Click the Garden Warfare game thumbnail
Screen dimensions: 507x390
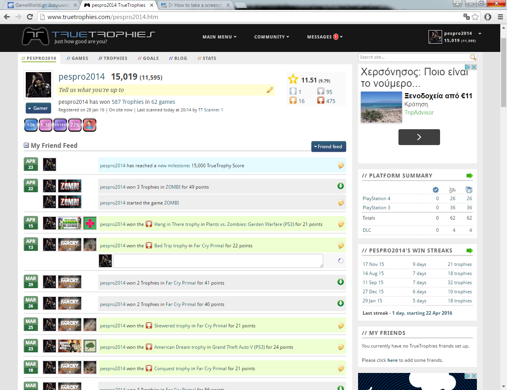click(x=70, y=223)
